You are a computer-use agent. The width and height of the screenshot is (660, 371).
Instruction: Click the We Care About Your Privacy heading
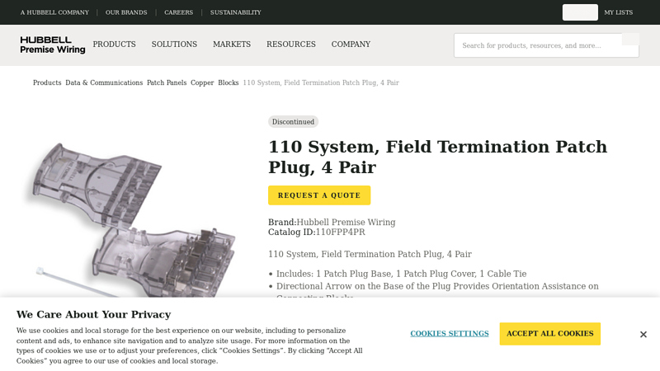(93, 314)
